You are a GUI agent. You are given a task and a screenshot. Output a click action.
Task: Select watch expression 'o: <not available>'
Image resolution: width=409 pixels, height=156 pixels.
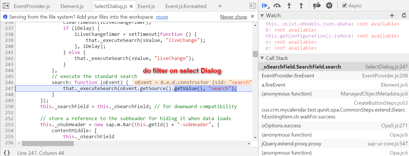(x=291, y=42)
